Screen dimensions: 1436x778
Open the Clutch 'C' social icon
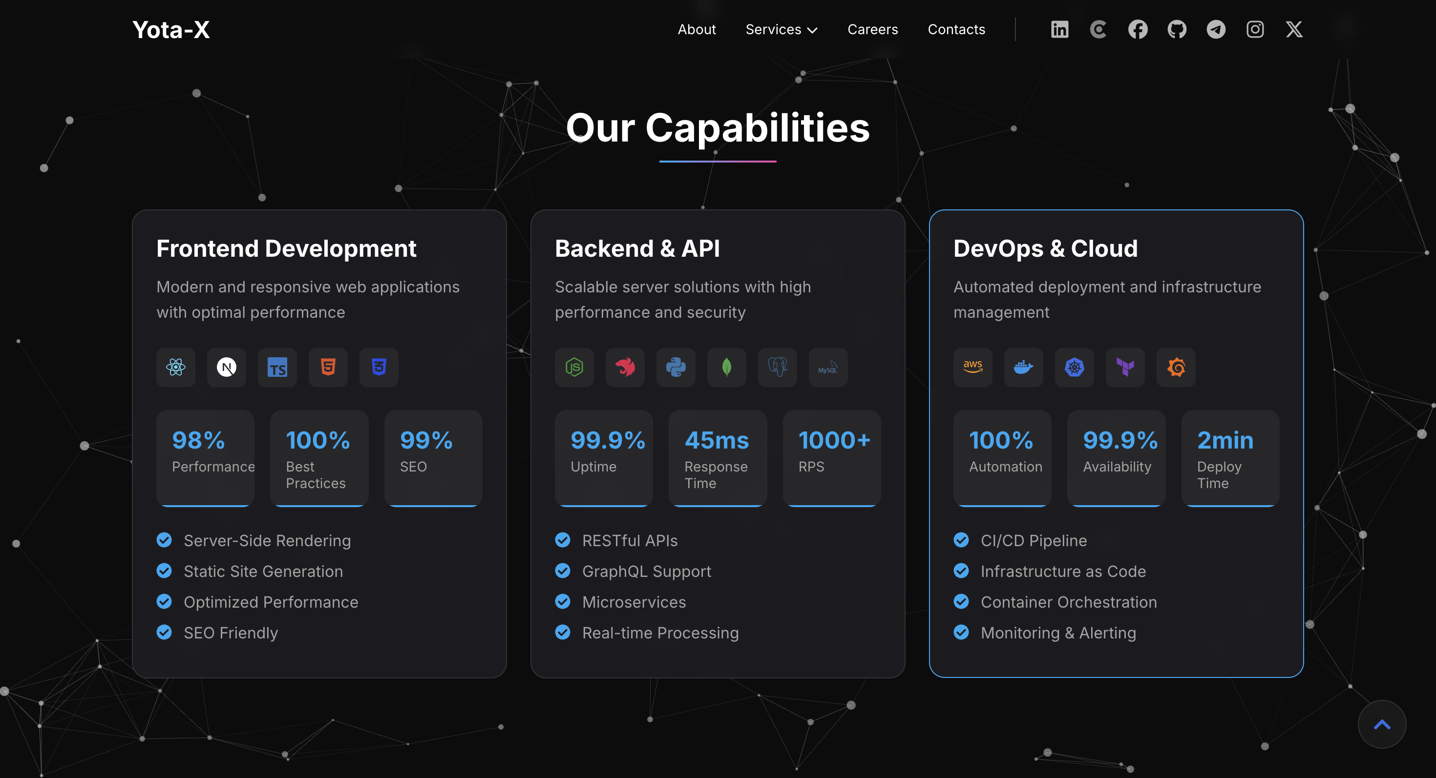click(1098, 29)
